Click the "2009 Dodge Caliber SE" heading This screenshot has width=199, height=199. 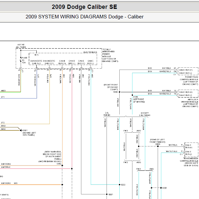[84, 7]
